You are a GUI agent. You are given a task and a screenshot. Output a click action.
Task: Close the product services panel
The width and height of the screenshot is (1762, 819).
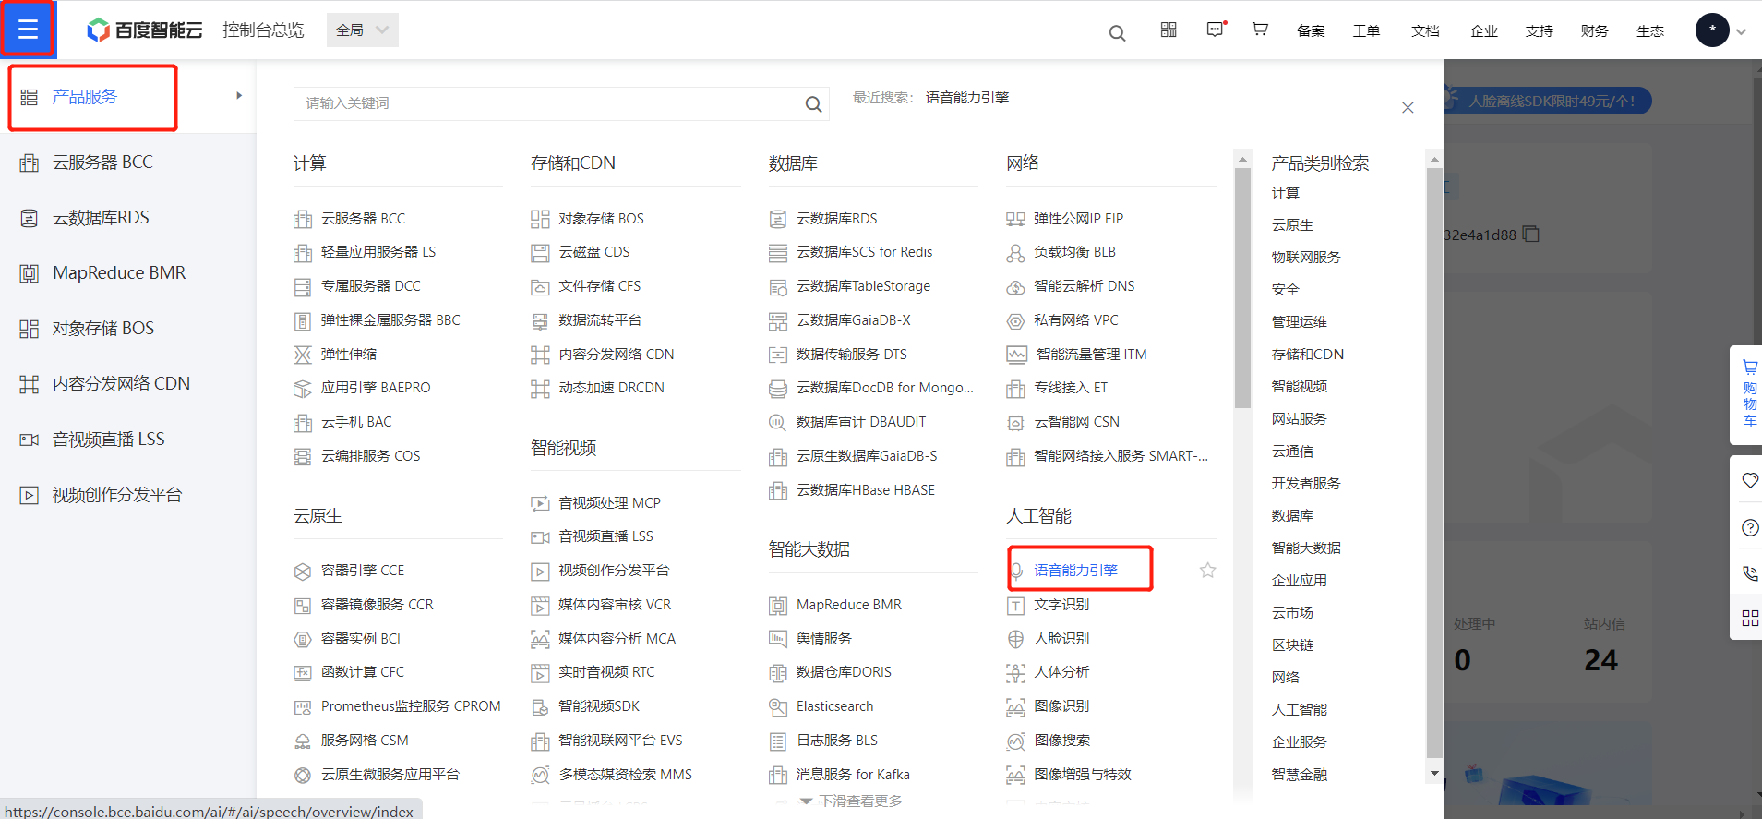click(x=1408, y=108)
